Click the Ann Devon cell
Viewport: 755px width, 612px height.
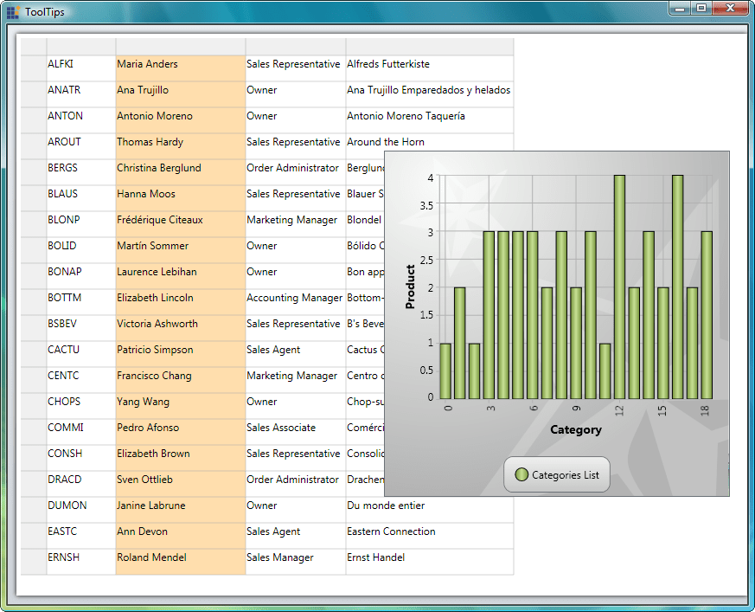[181, 537]
